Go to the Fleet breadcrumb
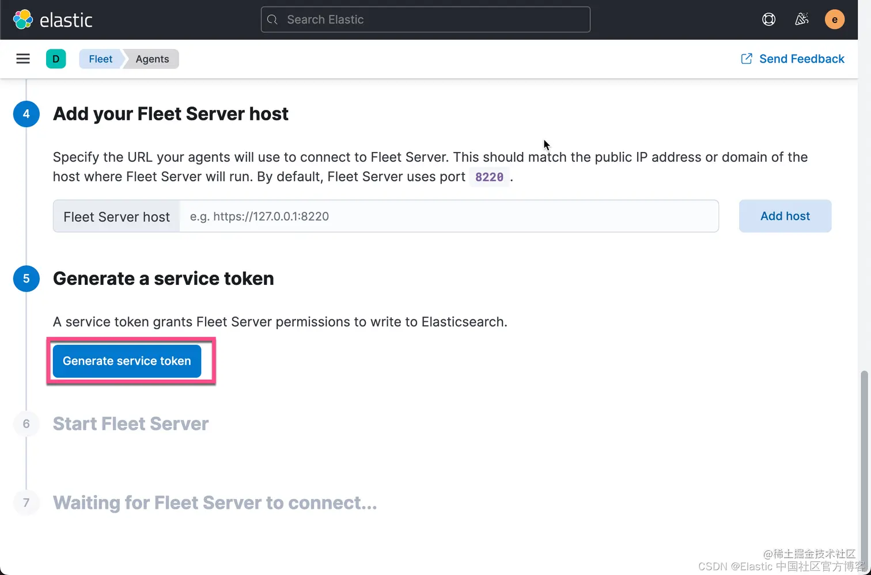Screen dimensions: 871x575 (101, 59)
